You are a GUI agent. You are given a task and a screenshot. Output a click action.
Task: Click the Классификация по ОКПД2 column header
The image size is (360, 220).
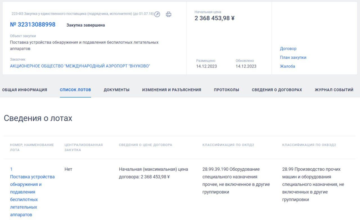pos(228,145)
